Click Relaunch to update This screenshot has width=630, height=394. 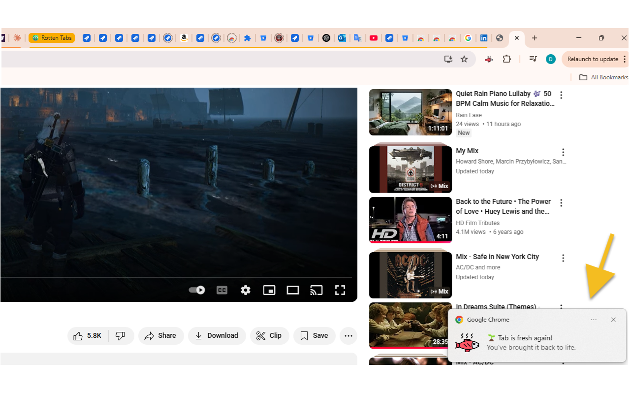[593, 59]
